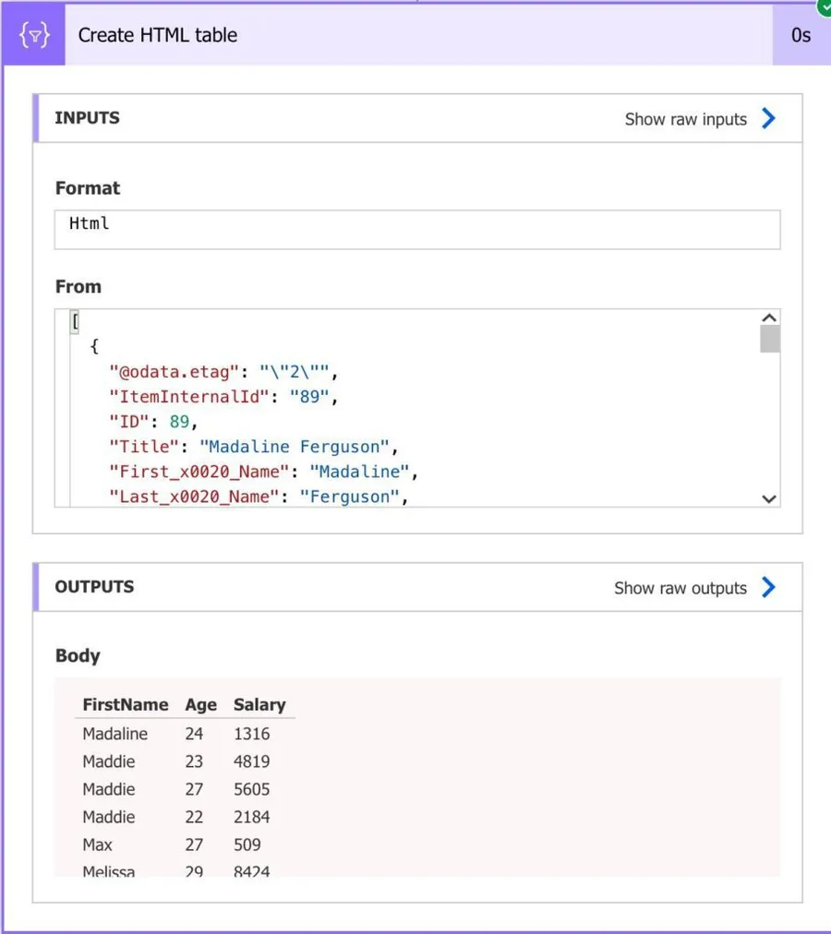Viewport: 831px width, 934px height.
Task: Click the Salary column header
Action: click(259, 704)
